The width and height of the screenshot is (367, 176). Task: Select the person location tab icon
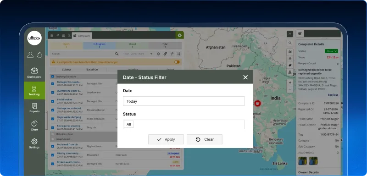[x=69, y=36]
